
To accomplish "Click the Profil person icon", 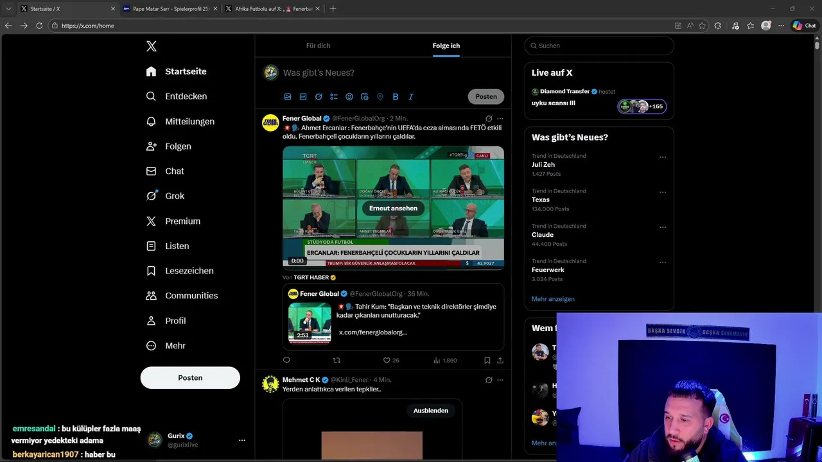I will click(151, 321).
